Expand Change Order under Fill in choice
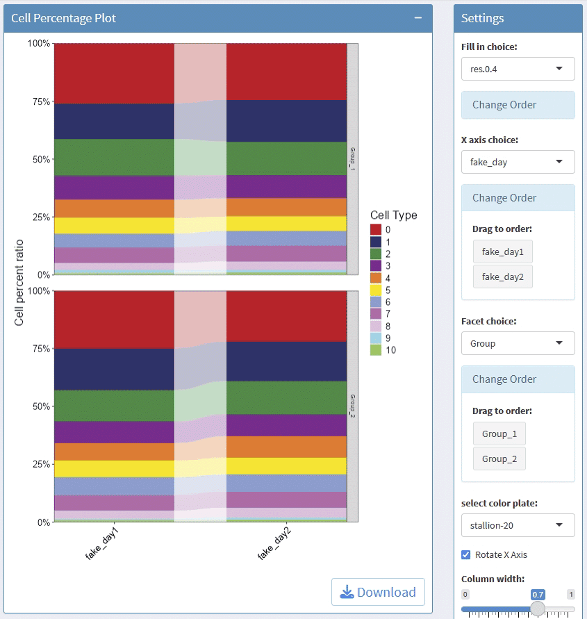The image size is (587, 619). (x=504, y=105)
